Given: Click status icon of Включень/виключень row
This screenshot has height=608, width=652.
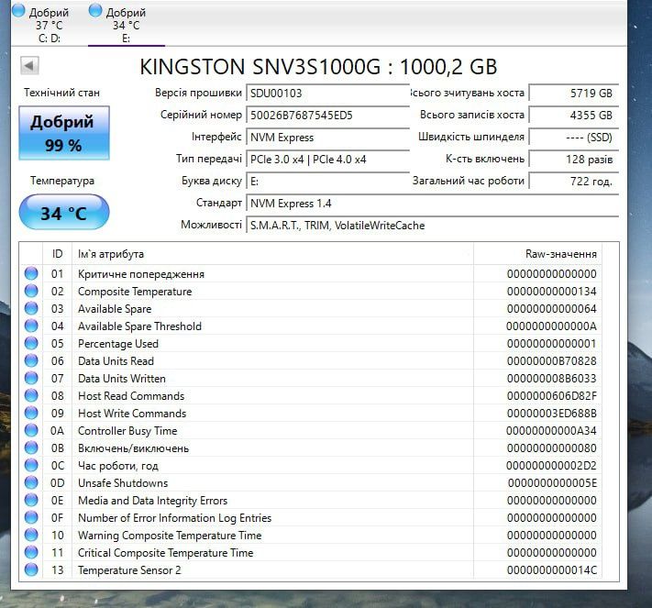Looking at the screenshot, I should pyautogui.click(x=31, y=448).
